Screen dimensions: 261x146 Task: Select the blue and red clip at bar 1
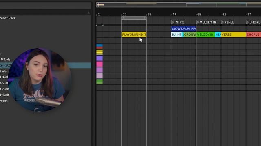[x=100, y=47]
